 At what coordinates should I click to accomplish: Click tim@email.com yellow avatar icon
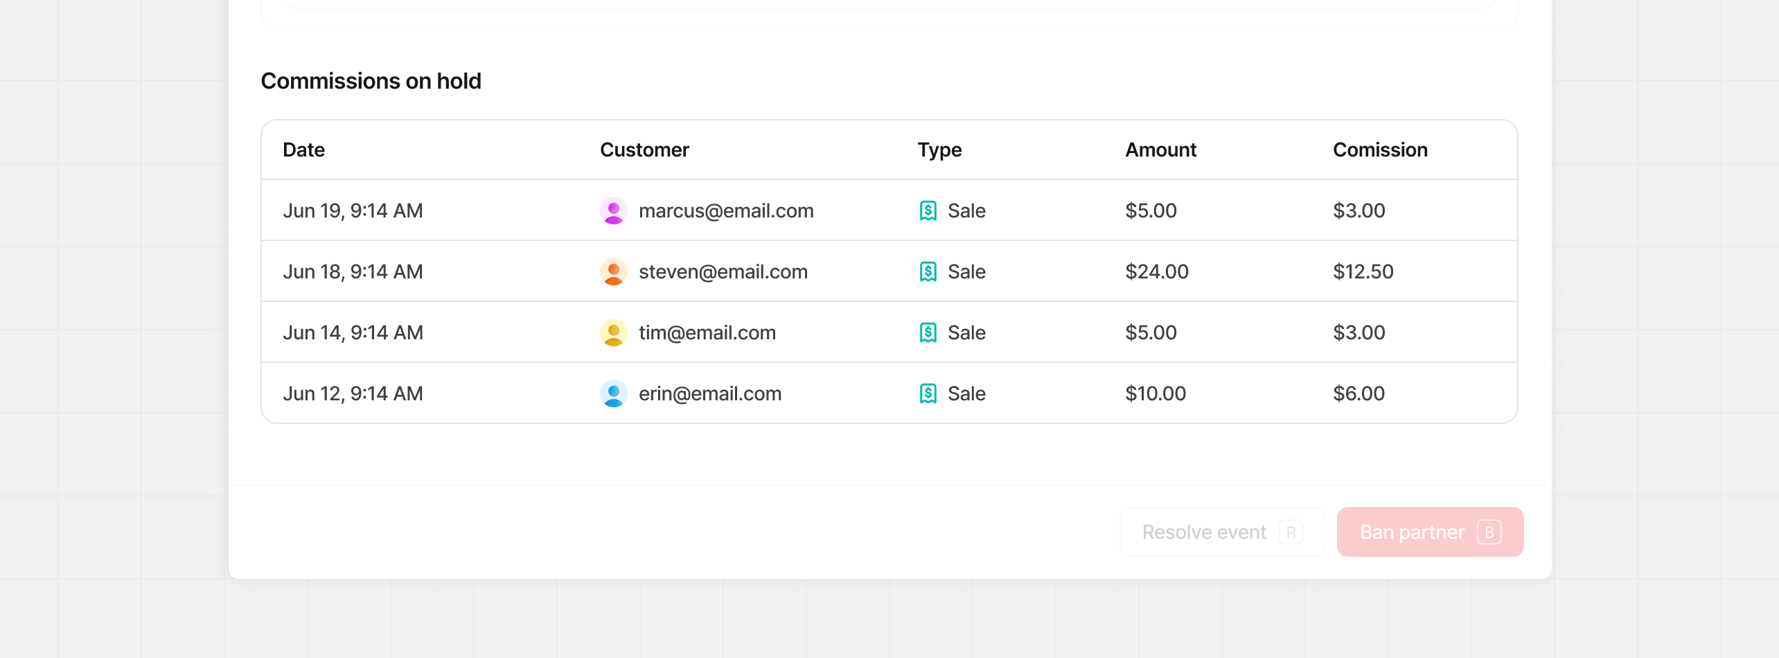coord(613,332)
